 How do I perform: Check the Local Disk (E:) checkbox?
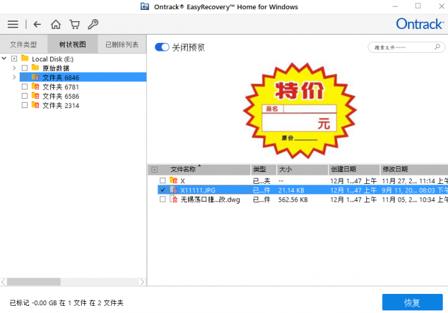(14, 59)
